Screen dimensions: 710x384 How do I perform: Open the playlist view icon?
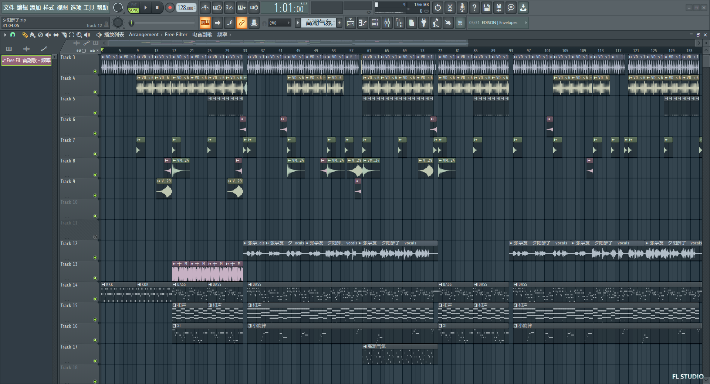(351, 23)
